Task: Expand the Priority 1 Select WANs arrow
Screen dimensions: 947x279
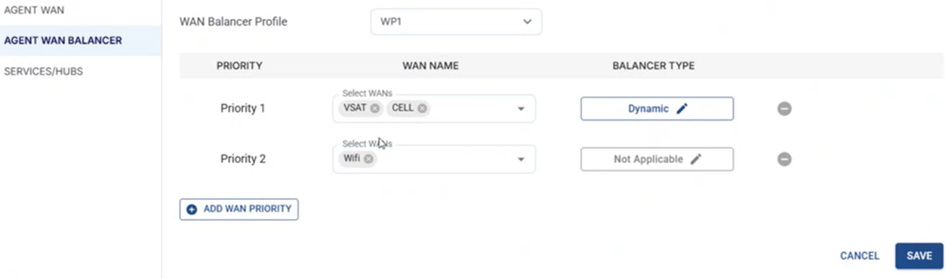Action: [x=520, y=109]
